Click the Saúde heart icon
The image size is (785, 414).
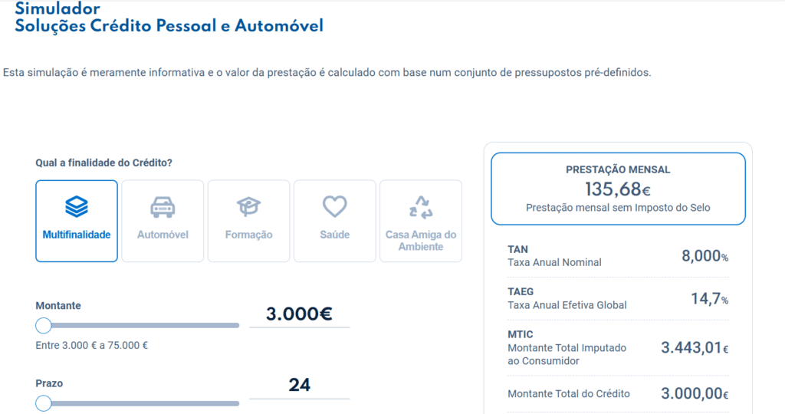tap(334, 206)
